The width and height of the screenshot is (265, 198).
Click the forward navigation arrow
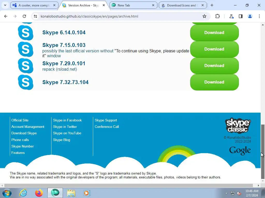pyautogui.click(x=15, y=16)
